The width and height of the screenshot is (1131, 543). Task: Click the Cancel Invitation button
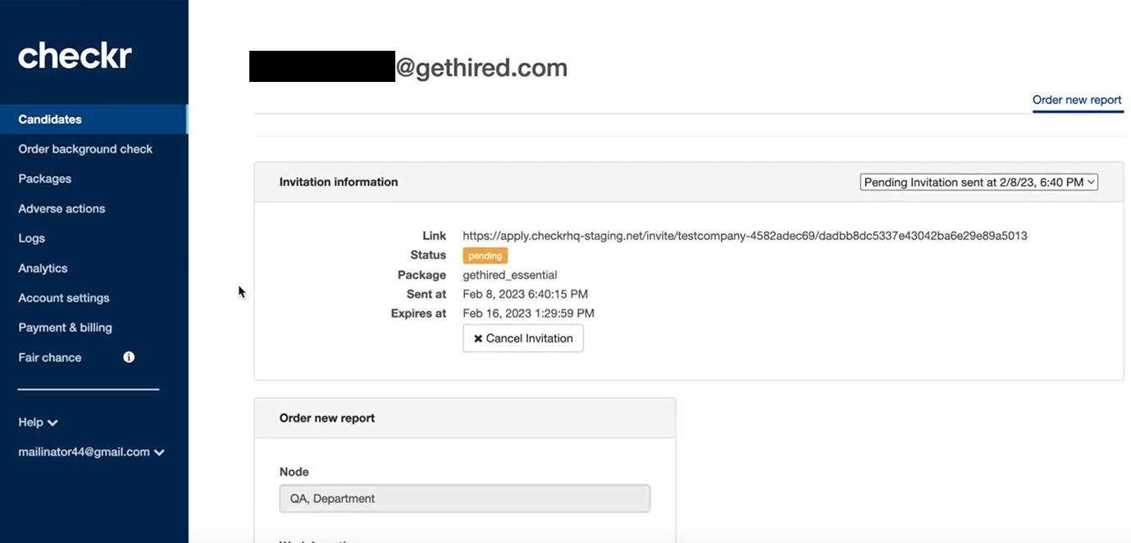pos(523,338)
